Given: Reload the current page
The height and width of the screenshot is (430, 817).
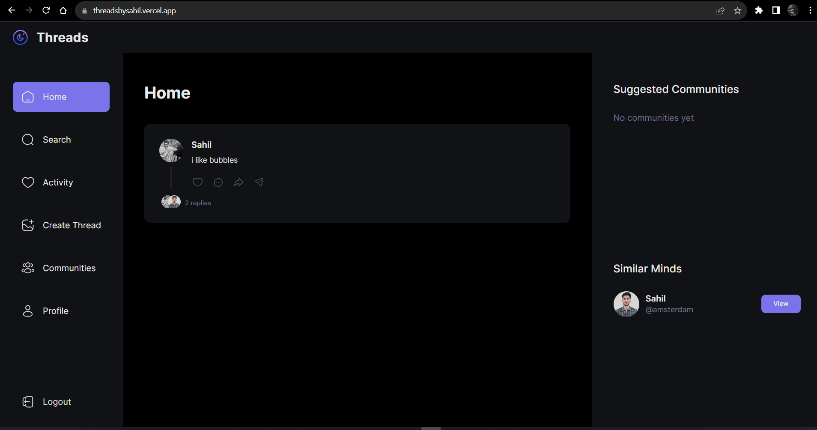Looking at the screenshot, I should click(x=46, y=10).
